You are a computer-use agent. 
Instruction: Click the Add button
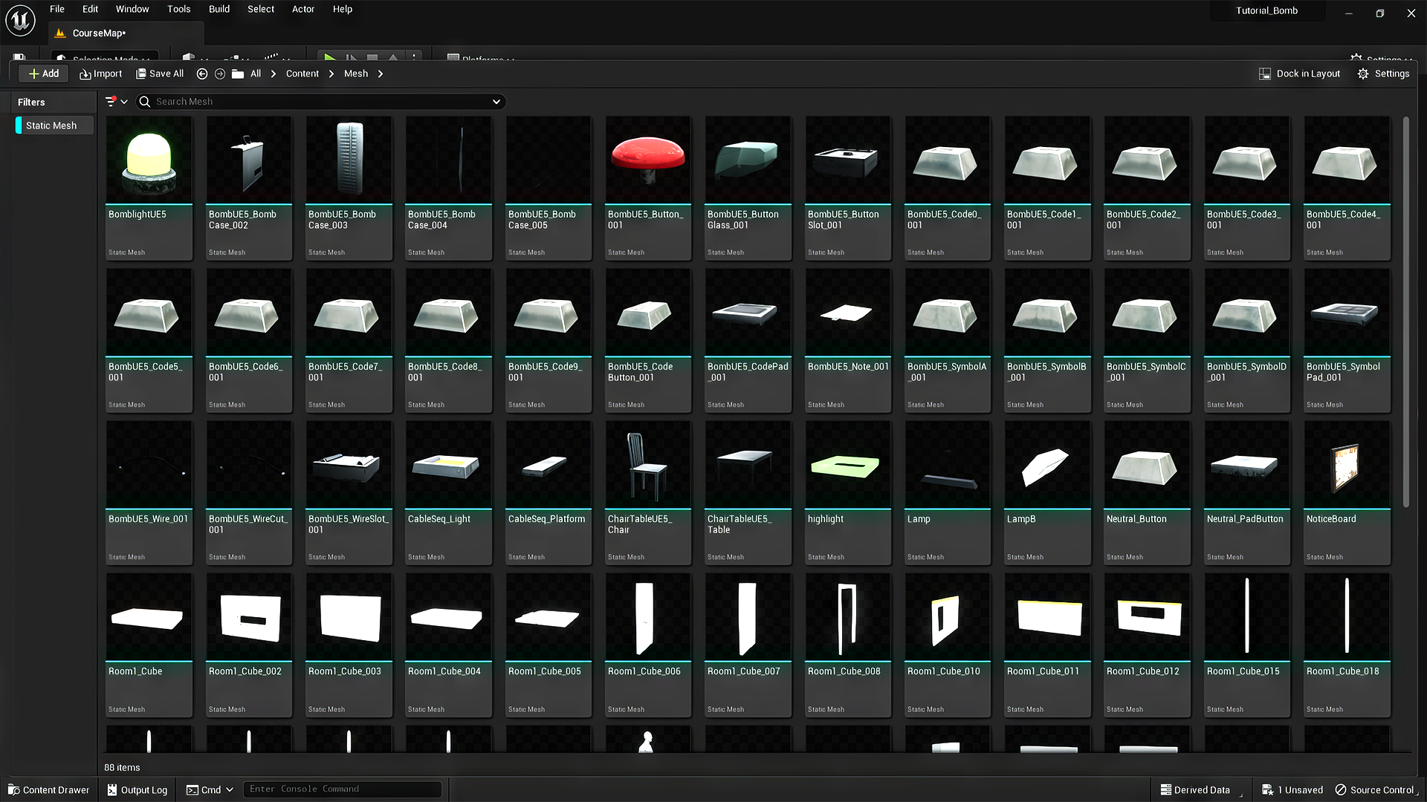pyautogui.click(x=43, y=74)
